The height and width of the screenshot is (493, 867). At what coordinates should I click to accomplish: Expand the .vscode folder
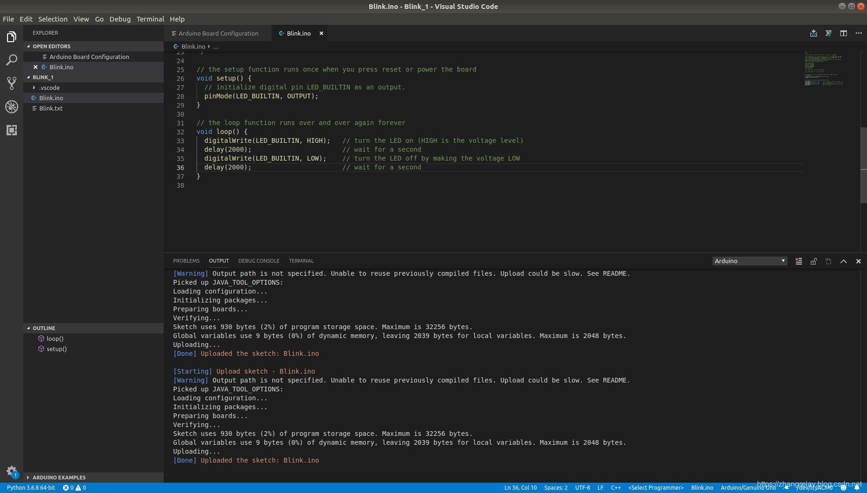[x=94, y=88]
